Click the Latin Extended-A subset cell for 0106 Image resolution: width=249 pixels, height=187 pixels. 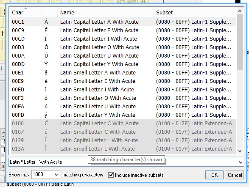[x=194, y=124]
